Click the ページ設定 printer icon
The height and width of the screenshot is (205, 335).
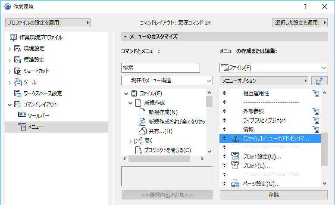tap(235, 184)
